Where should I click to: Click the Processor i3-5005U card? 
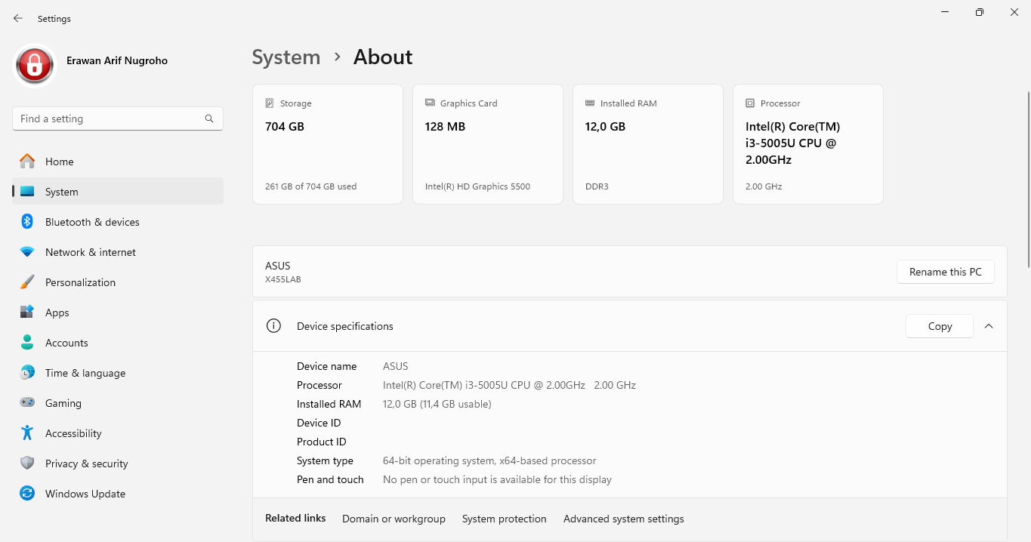tap(808, 144)
